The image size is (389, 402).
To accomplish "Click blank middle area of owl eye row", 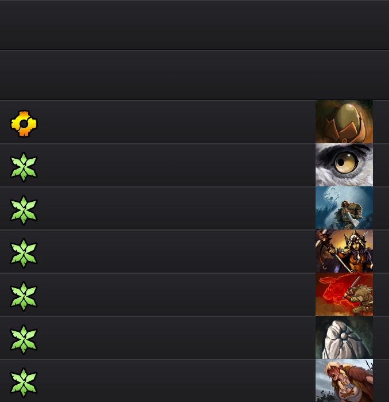I will [x=177, y=165].
